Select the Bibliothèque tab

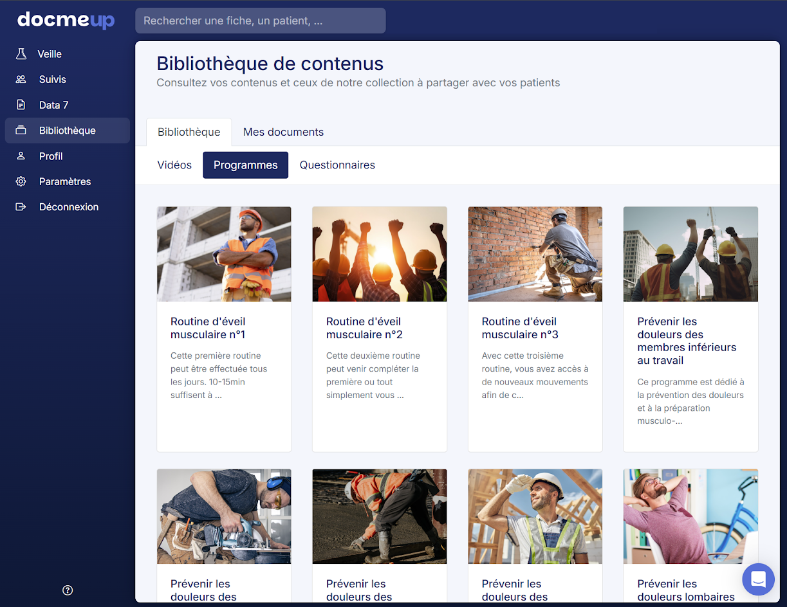189,132
